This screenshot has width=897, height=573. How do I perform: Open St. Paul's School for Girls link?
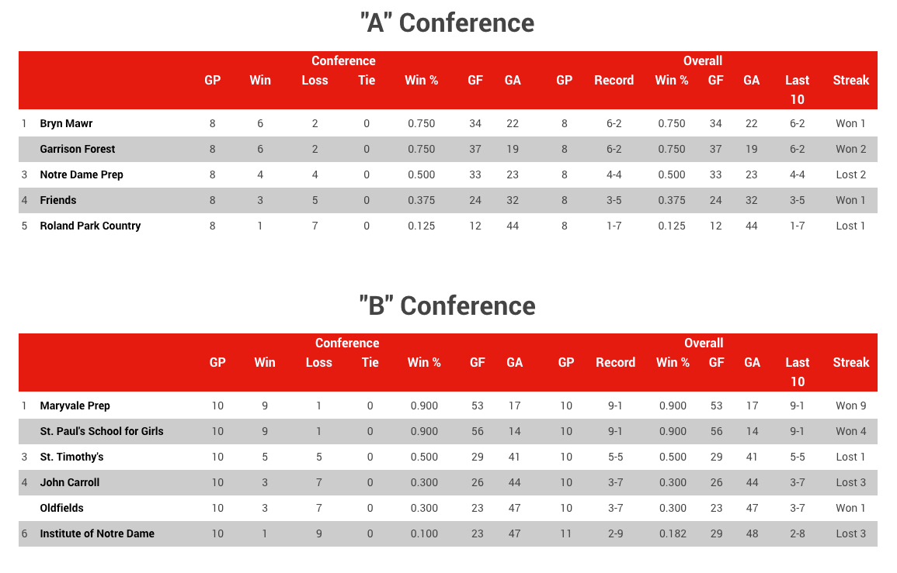click(x=101, y=431)
